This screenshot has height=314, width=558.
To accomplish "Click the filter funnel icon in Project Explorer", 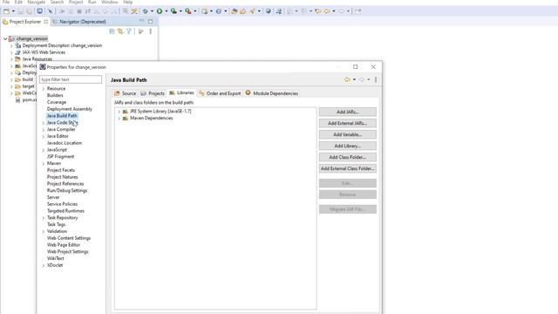I will pos(129,31).
